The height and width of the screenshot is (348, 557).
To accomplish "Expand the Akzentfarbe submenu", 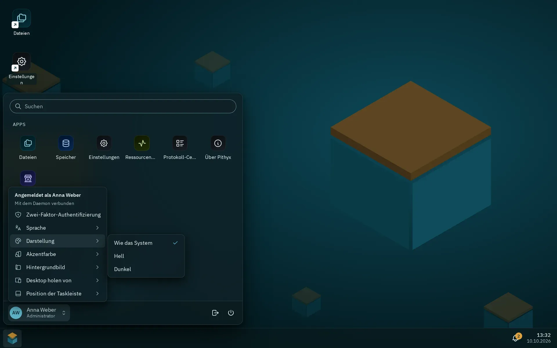I will coord(57,254).
